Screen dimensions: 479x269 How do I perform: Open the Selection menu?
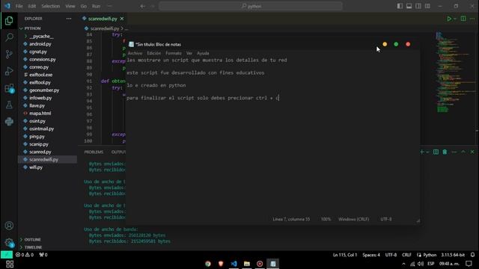(51, 6)
